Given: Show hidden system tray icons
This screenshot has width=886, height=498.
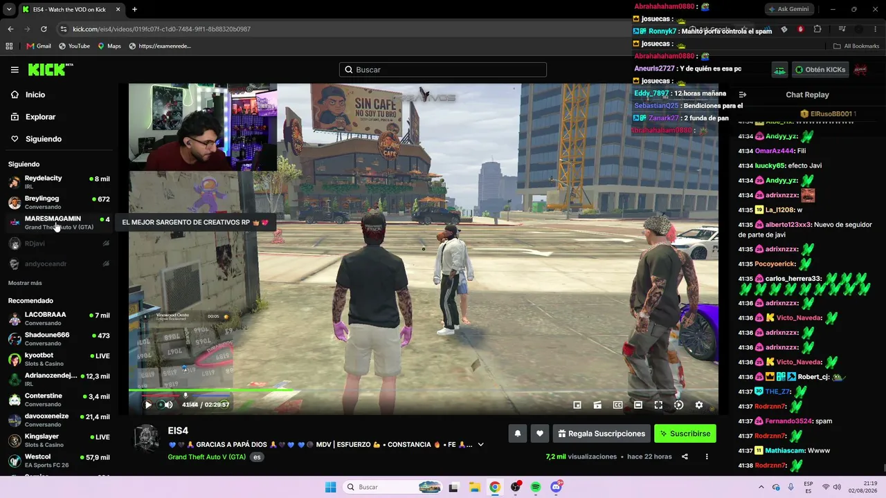Looking at the screenshot, I should (x=761, y=487).
